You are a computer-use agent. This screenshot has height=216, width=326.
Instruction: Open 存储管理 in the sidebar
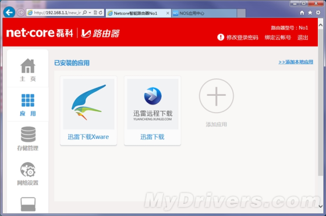pos(28,138)
